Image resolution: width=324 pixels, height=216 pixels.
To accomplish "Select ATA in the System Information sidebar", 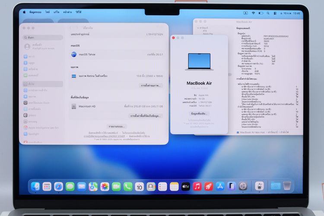I will tap(205, 31).
